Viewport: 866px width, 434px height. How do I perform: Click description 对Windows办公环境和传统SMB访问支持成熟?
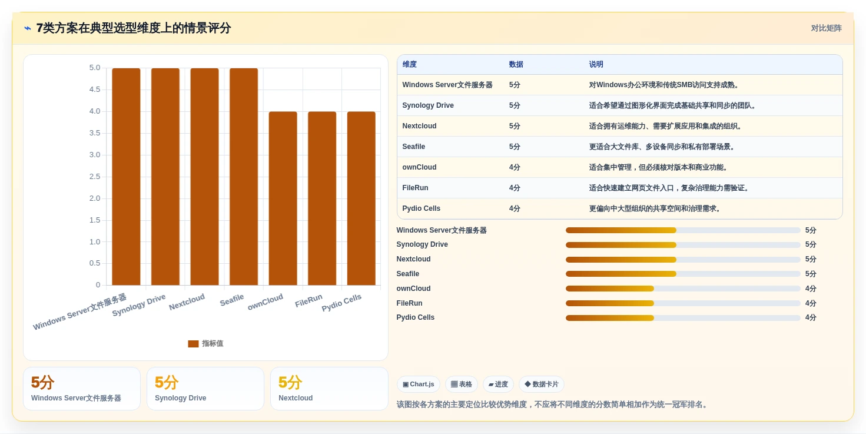click(x=664, y=85)
